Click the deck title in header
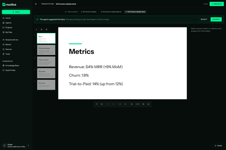226x150 pixels. point(66,4)
